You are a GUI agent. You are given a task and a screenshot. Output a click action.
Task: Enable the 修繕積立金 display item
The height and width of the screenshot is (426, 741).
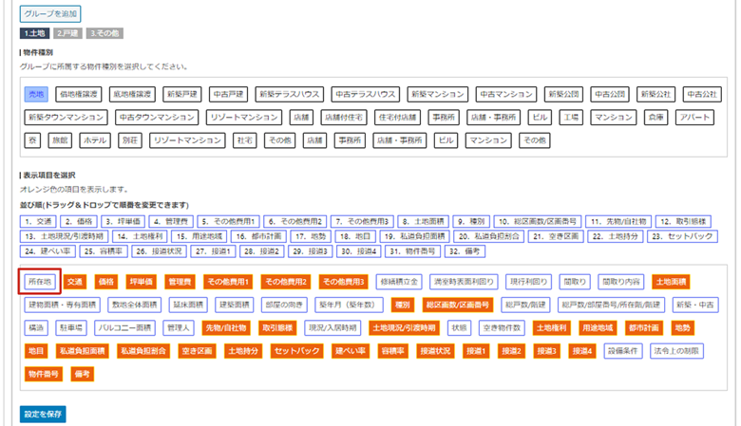point(399,282)
